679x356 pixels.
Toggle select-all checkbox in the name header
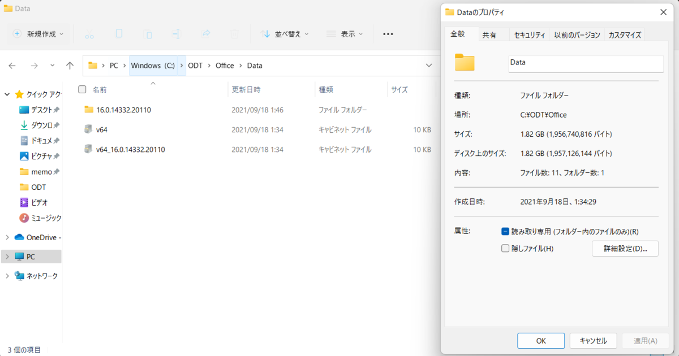coord(82,89)
